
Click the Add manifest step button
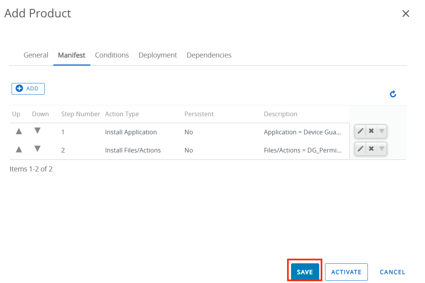28,89
